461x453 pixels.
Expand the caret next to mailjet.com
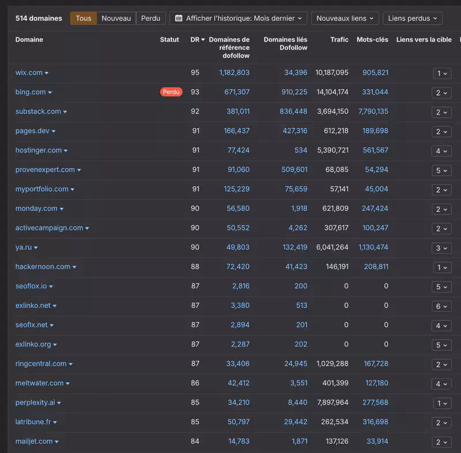pyautogui.click(x=56, y=442)
